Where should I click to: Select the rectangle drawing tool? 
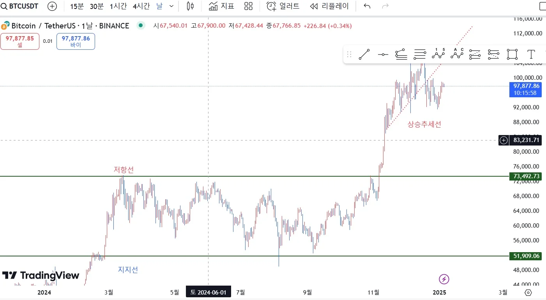click(x=512, y=54)
